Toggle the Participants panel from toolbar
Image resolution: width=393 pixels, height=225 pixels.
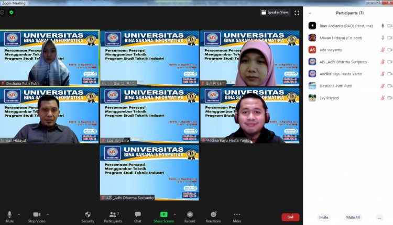(113, 217)
